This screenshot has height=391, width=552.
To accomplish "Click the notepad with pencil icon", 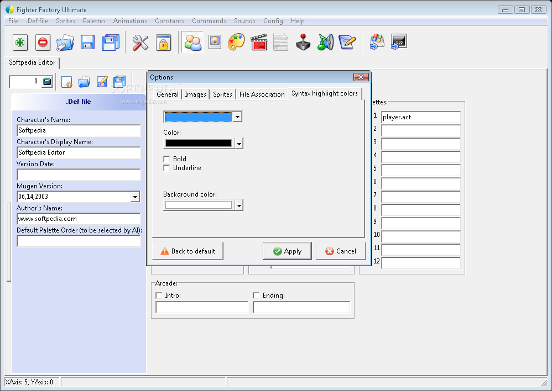I will (x=347, y=43).
